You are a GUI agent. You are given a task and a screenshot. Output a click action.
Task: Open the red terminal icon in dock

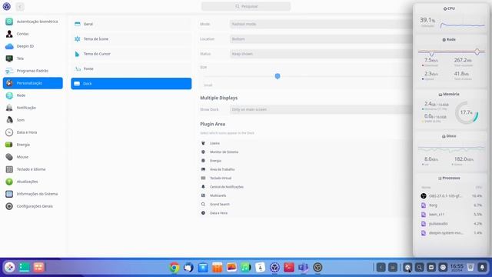tap(289, 268)
